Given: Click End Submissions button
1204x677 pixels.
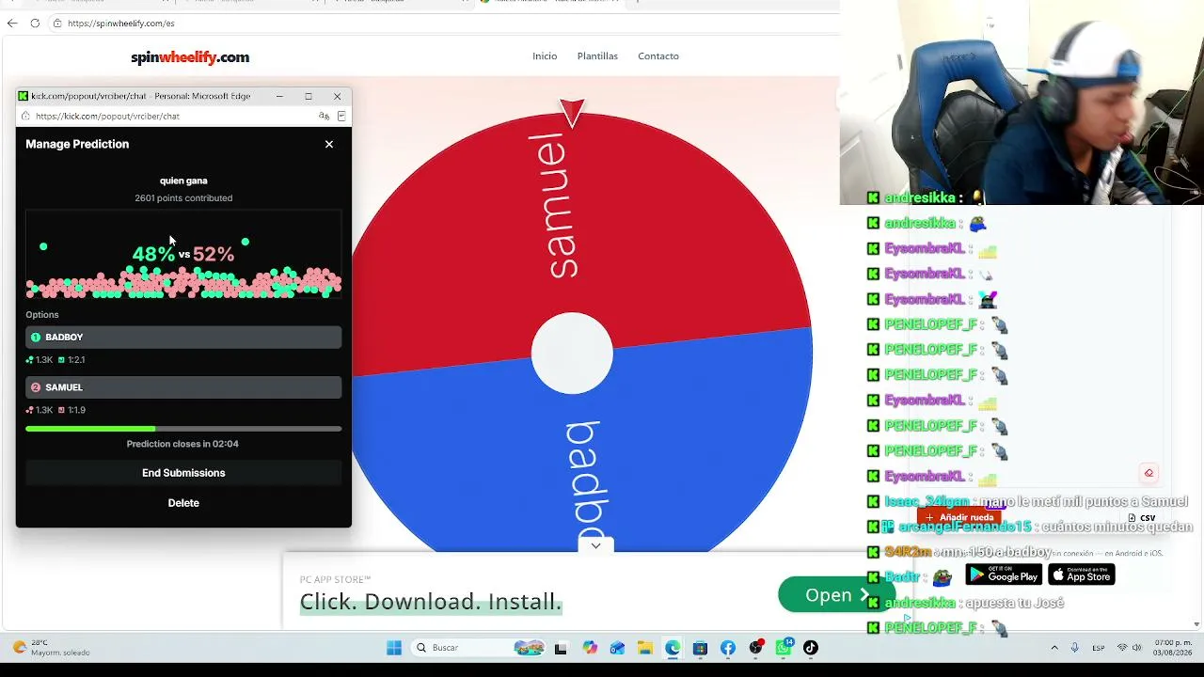Looking at the screenshot, I should [183, 473].
